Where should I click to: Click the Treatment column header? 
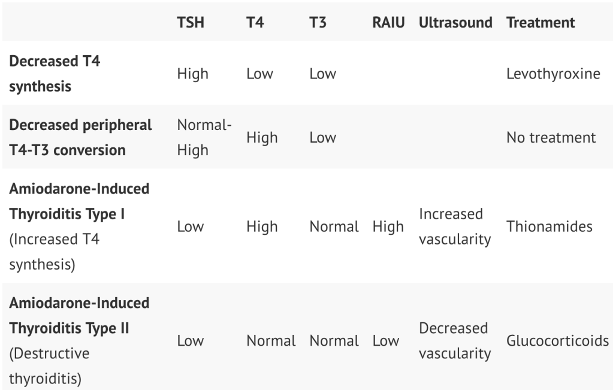(540, 23)
